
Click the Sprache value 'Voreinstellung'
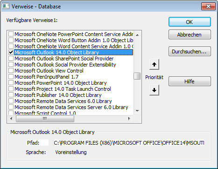(x=71, y=152)
